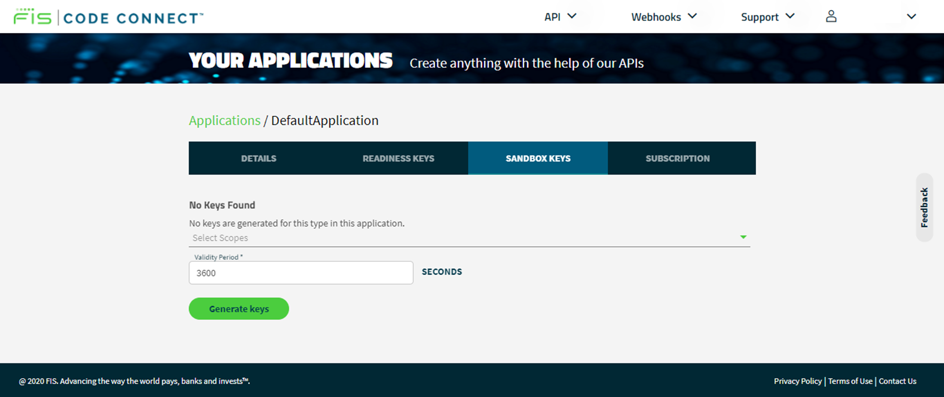View the Terms of Use link
Viewport: 944px width, 397px height.
pos(850,381)
